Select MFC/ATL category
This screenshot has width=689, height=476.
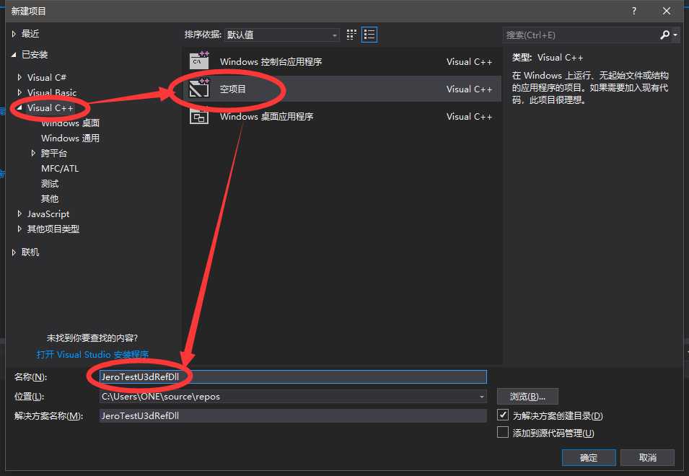[x=60, y=168]
